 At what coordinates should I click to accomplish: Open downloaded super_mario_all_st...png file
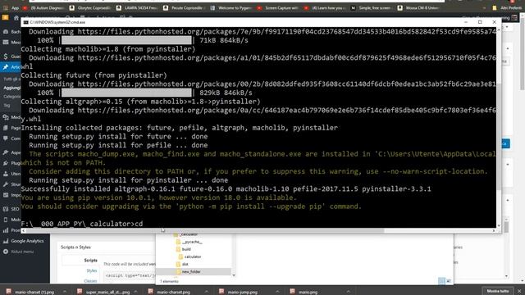pyautogui.click(x=104, y=292)
